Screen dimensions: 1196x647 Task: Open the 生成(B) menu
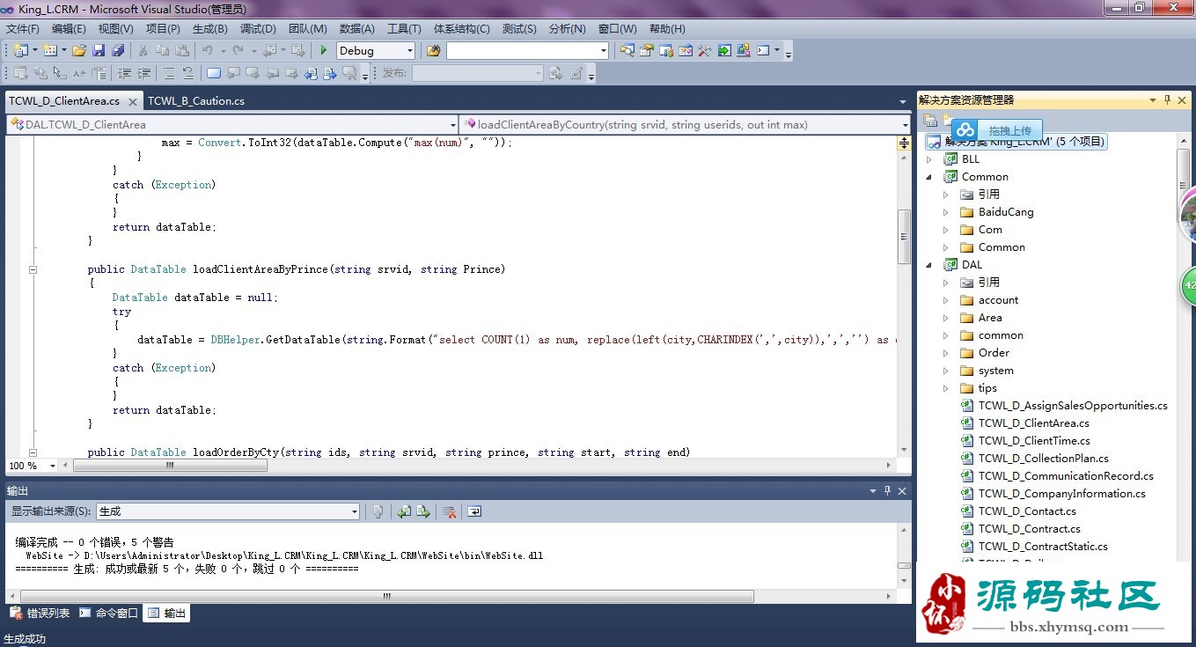coord(209,29)
